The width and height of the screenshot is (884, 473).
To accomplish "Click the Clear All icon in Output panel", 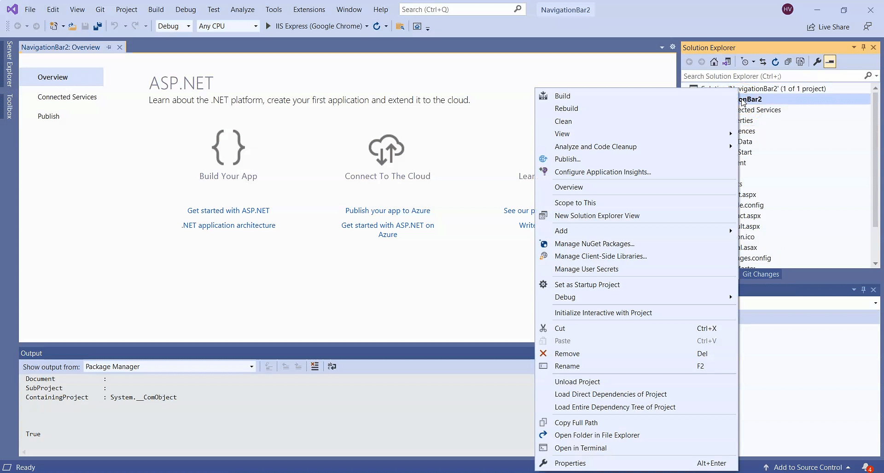I will point(315,366).
